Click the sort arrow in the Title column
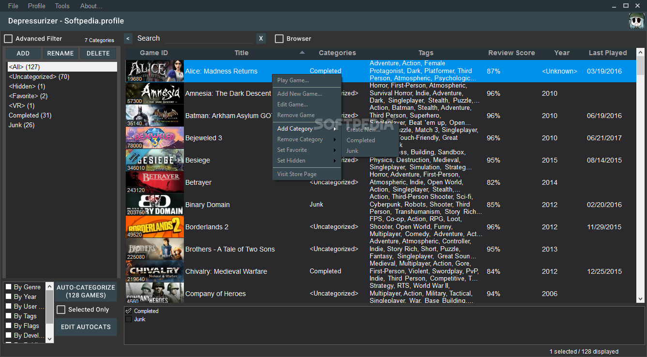This screenshot has height=357, width=647. 302,52
